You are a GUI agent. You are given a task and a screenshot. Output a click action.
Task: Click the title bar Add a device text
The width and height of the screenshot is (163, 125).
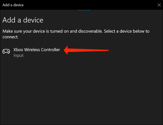tap(13, 5)
